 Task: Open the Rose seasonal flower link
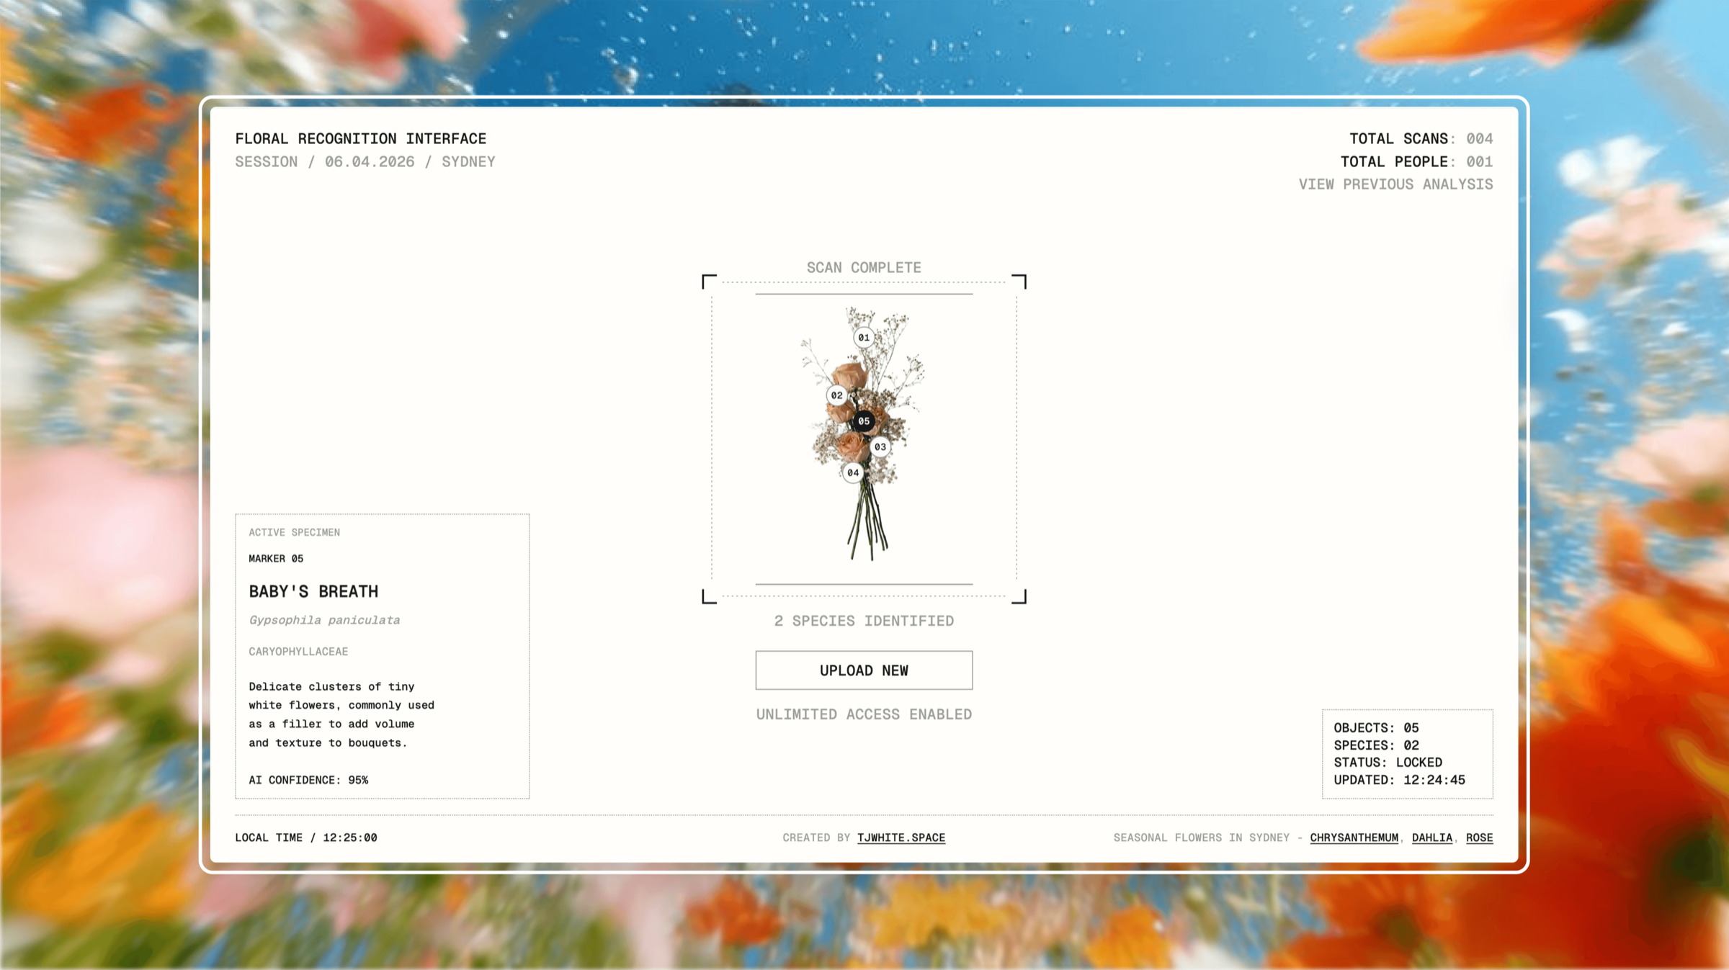pos(1480,837)
